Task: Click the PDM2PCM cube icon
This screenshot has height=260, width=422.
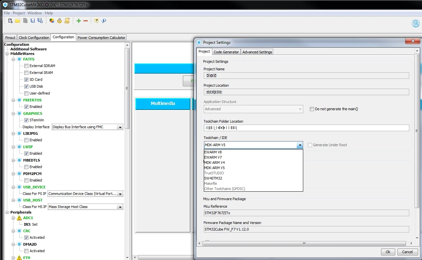Action: coord(19,174)
